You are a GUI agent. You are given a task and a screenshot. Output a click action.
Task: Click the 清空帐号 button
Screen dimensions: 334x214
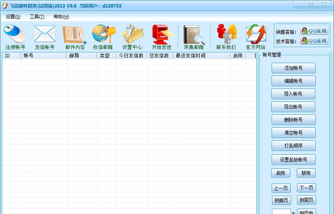pos(294,133)
